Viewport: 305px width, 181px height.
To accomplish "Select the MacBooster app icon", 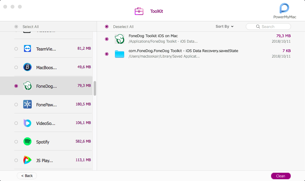I will coord(27,67).
